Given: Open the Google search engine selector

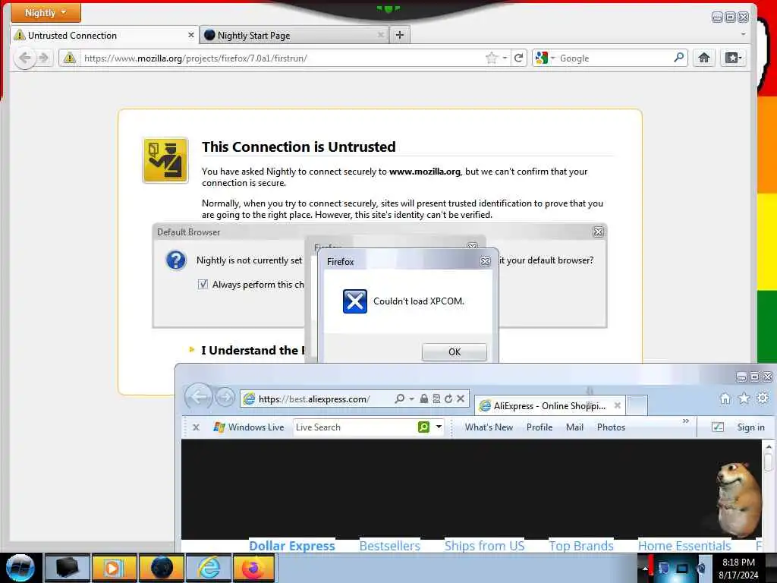Looking at the screenshot, I should click(545, 58).
